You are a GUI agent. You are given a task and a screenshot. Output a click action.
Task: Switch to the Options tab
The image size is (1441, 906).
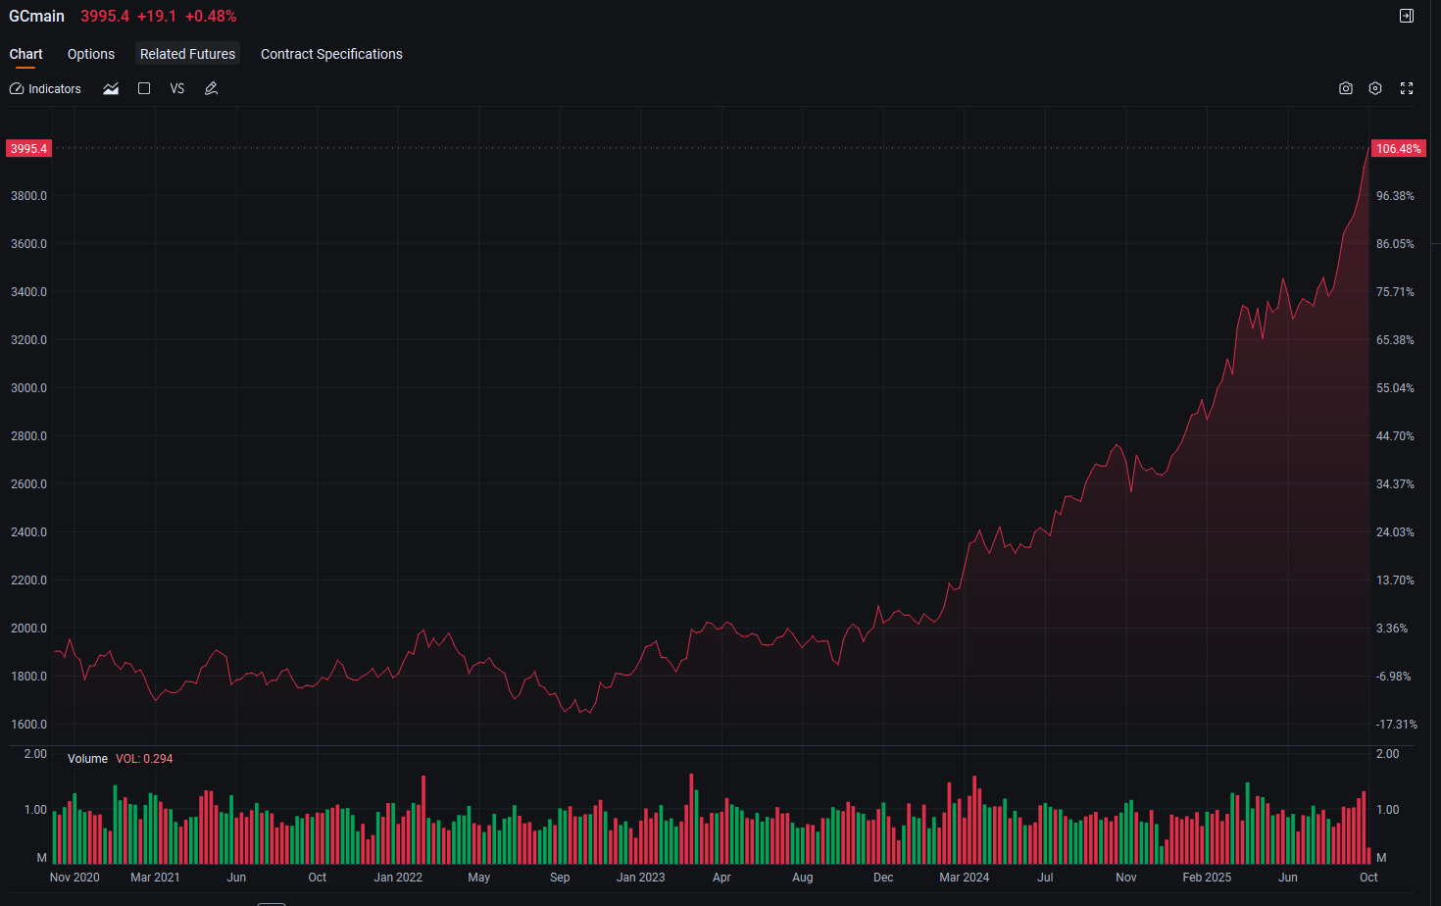91,54
